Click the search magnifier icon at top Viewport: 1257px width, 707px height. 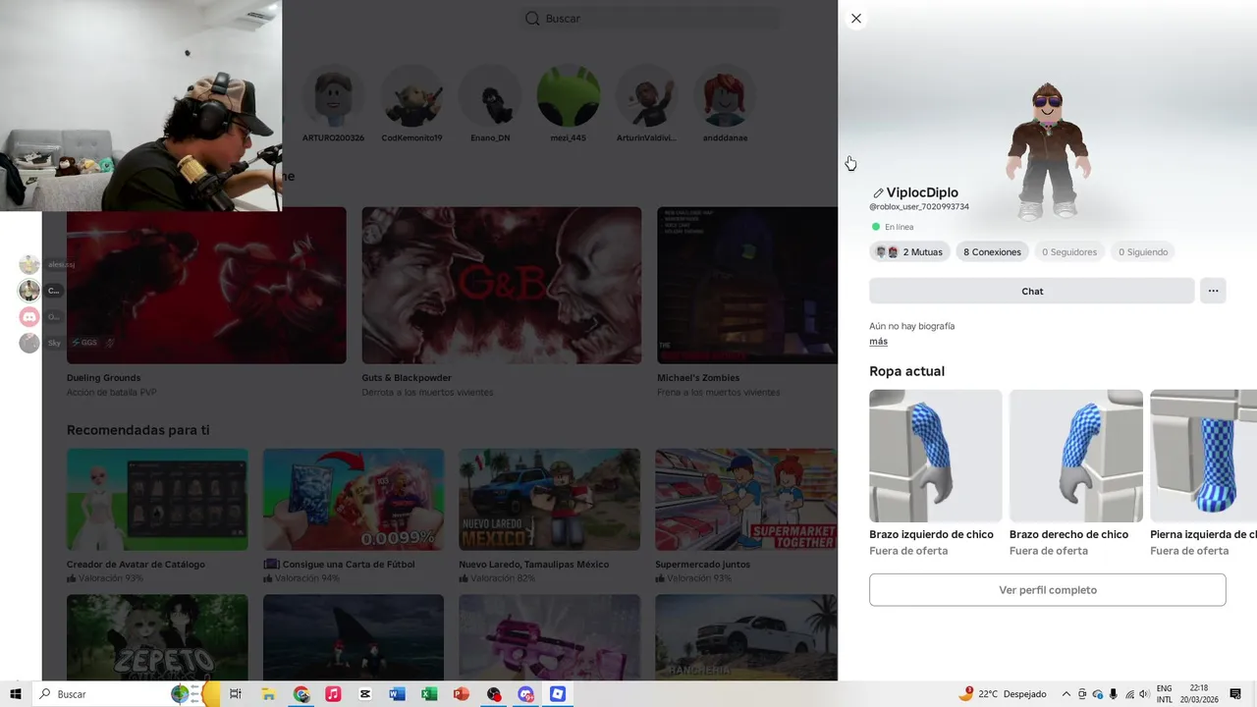[532, 19]
